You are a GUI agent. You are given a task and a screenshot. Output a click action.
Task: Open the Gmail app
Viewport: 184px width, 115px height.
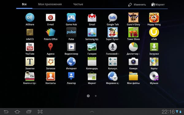point(92,17)
